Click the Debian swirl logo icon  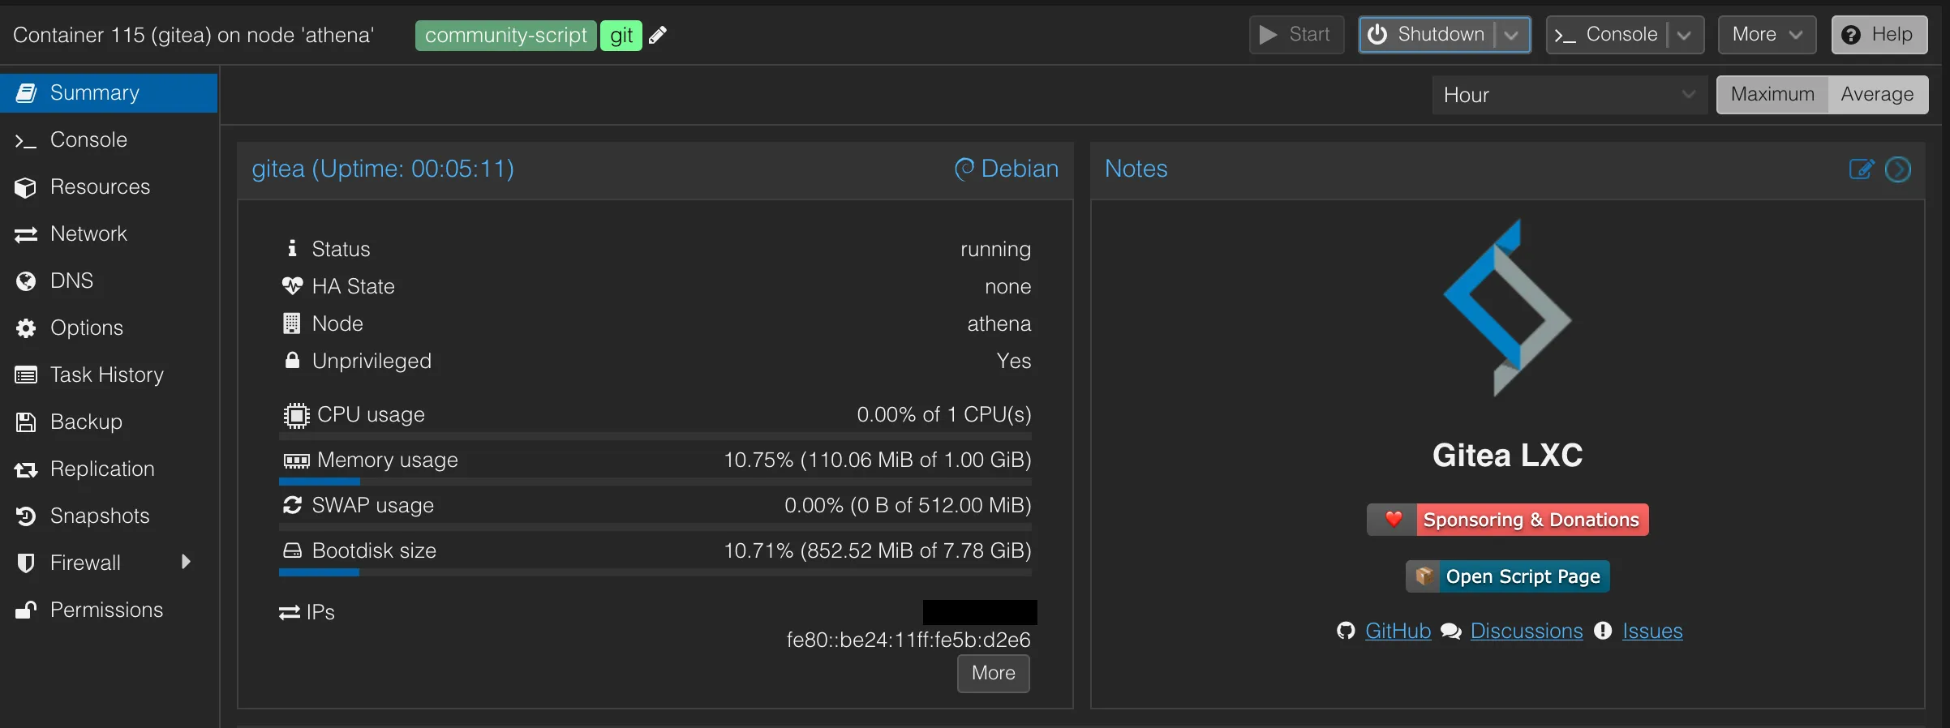pos(964,169)
